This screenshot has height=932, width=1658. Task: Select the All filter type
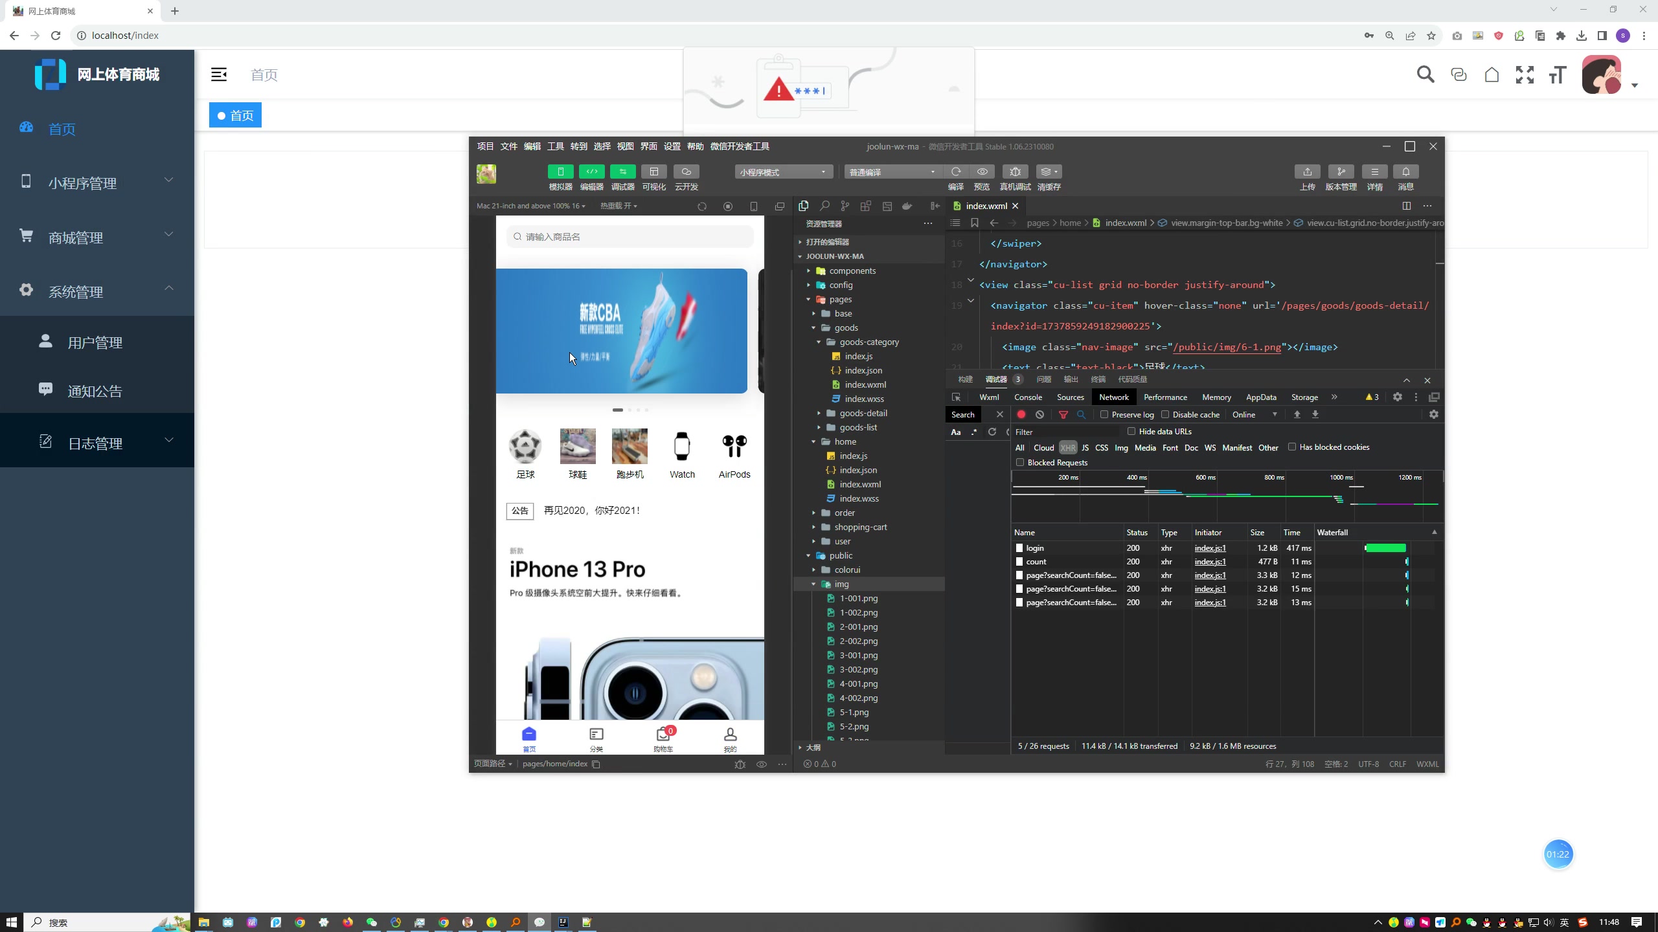[x=1019, y=447]
